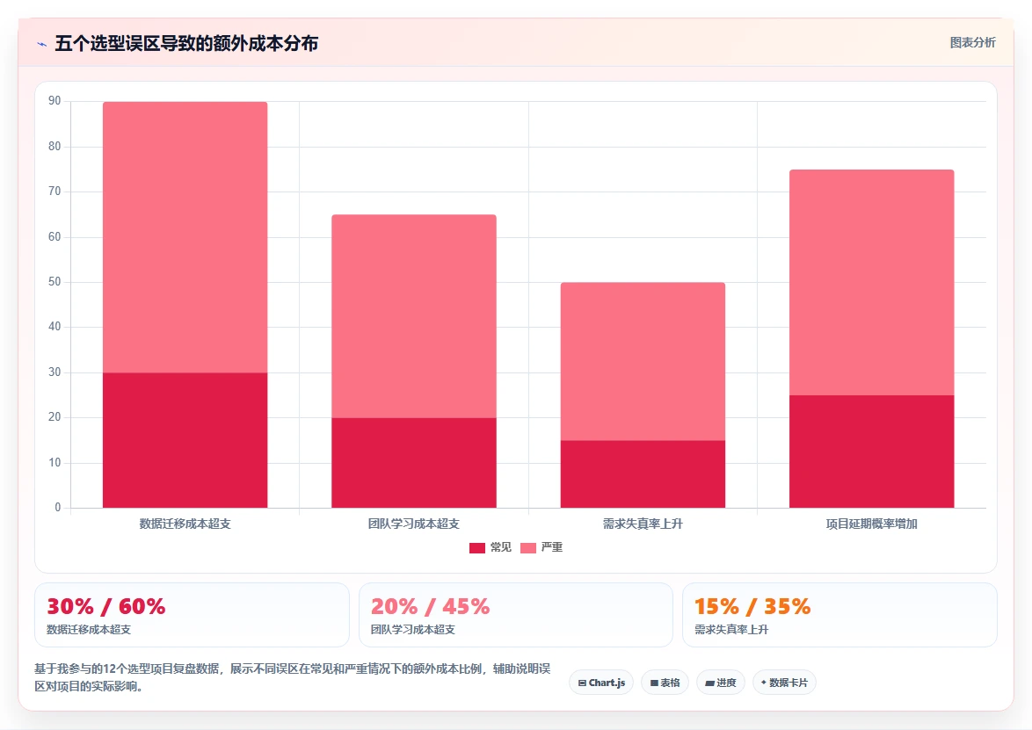
Task: Click the 30% / 60% stat value
Action: tap(106, 606)
